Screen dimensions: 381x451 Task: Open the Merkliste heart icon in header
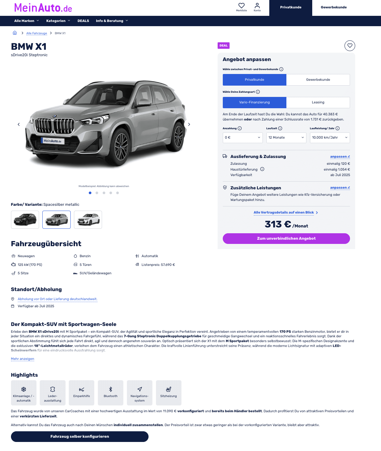point(241,6)
